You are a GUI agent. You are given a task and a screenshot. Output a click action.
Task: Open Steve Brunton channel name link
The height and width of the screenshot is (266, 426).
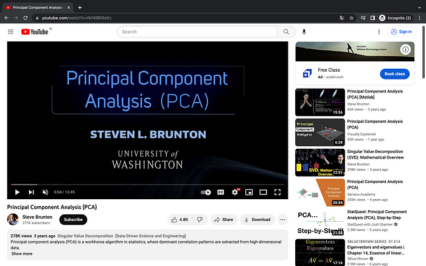point(37,217)
